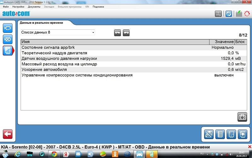Viewport: 252px width, 158px height.
Task: Open the Закладки menu
Action: pos(49,7)
